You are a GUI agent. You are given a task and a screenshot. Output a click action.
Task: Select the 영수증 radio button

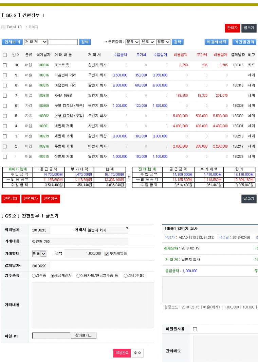coord(34,276)
